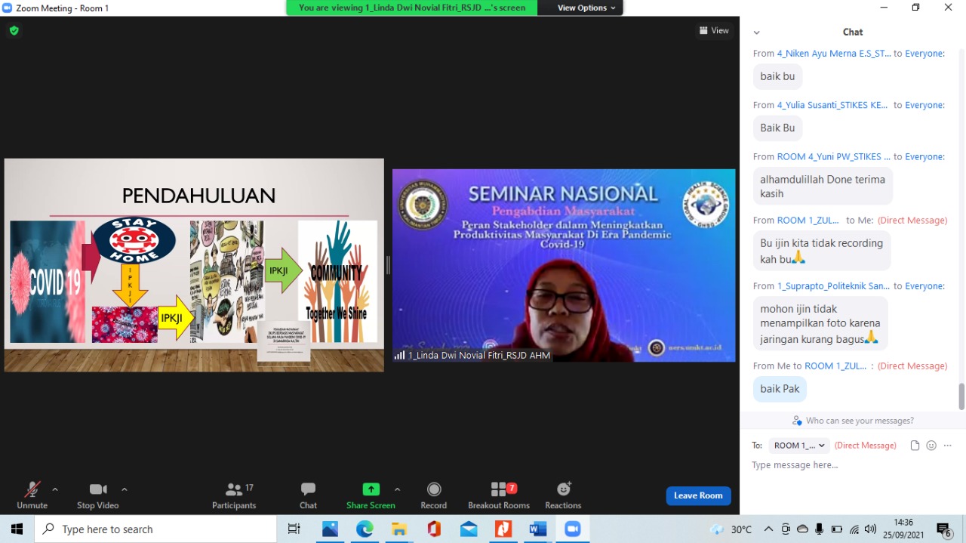Click the Type message here field
This screenshot has width=966, height=543.
(x=845, y=465)
